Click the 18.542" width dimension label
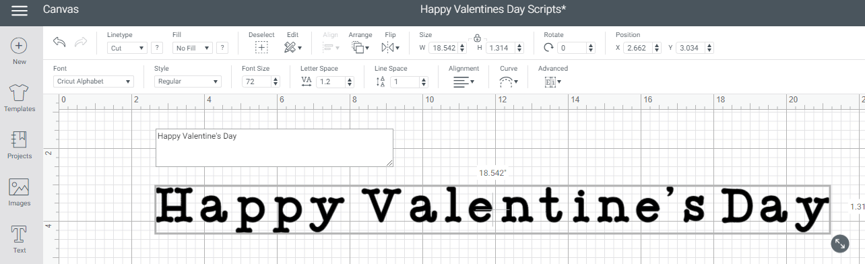The image size is (865, 264). click(x=492, y=173)
